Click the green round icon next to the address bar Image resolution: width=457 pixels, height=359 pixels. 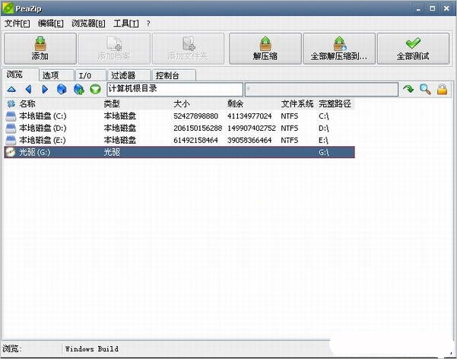coord(95,89)
